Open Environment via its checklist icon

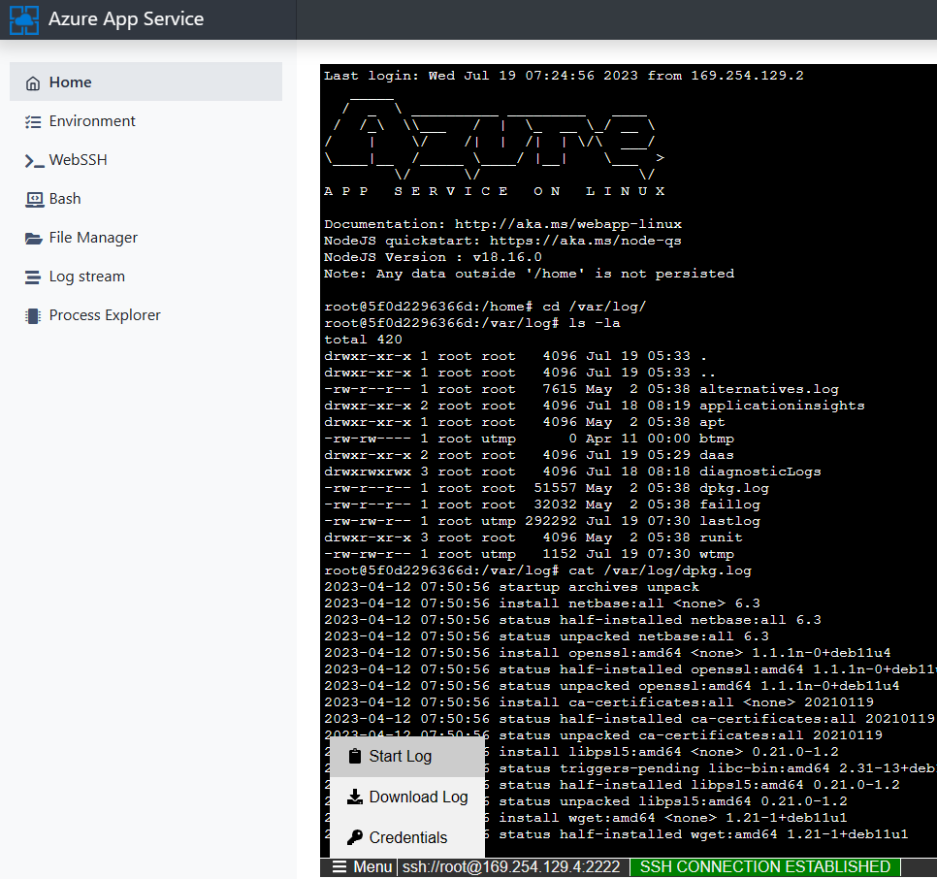tap(33, 121)
